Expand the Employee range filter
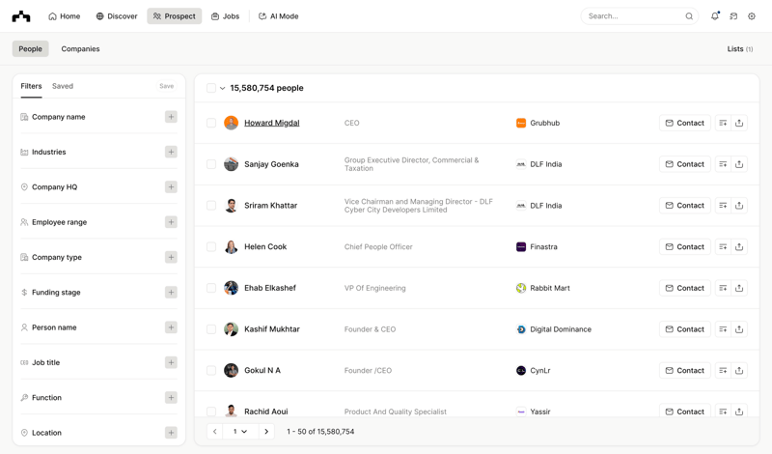 pyautogui.click(x=171, y=222)
